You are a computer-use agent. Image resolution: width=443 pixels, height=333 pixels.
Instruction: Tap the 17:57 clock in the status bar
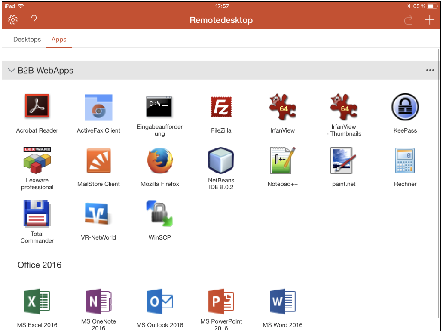(222, 6)
